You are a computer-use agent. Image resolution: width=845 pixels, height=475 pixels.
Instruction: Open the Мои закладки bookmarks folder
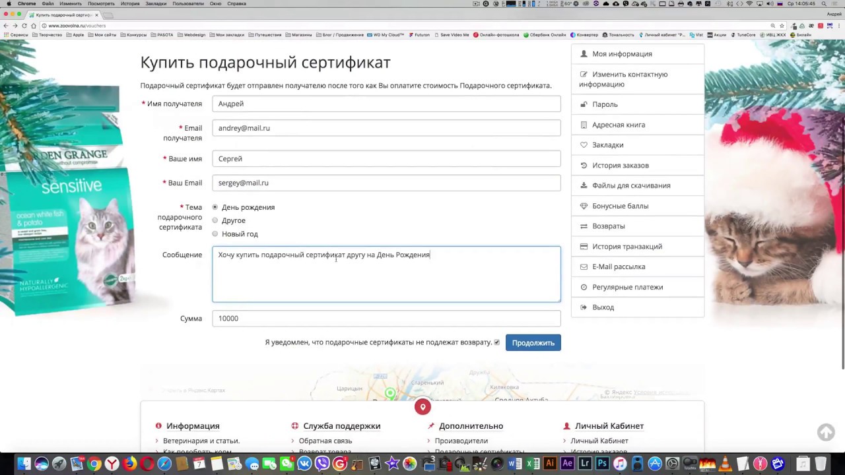[227, 35]
